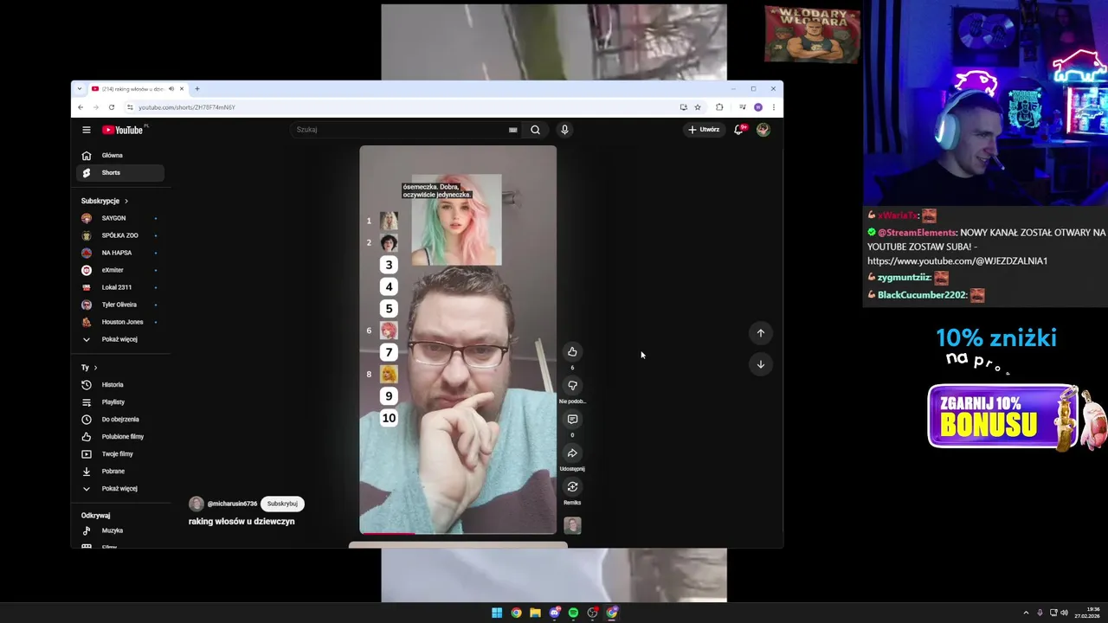Expand Pokaż więcej under subscriptions
Screen dimensions: 1108x623
pos(118,339)
